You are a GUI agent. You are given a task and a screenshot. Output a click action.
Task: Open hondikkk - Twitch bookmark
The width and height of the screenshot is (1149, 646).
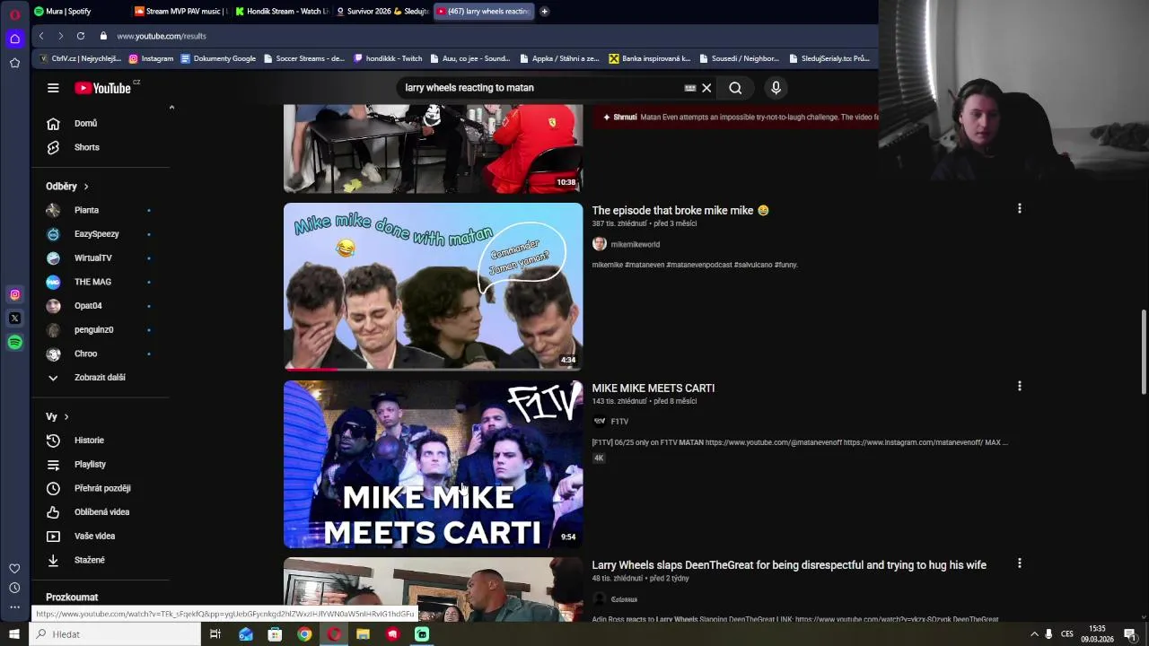tap(388, 58)
